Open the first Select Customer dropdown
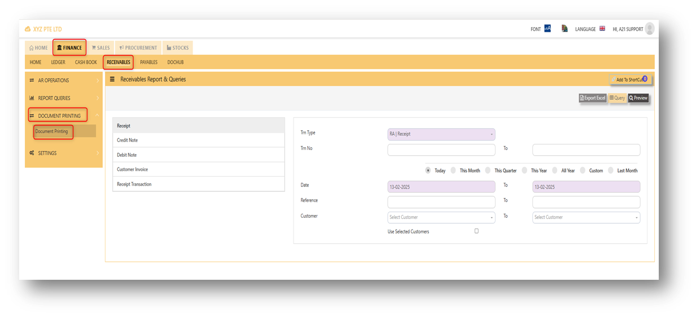Screen dimensions: 696x317 (441, 217)
